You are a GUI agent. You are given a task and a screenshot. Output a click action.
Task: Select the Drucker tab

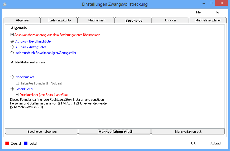171,20
